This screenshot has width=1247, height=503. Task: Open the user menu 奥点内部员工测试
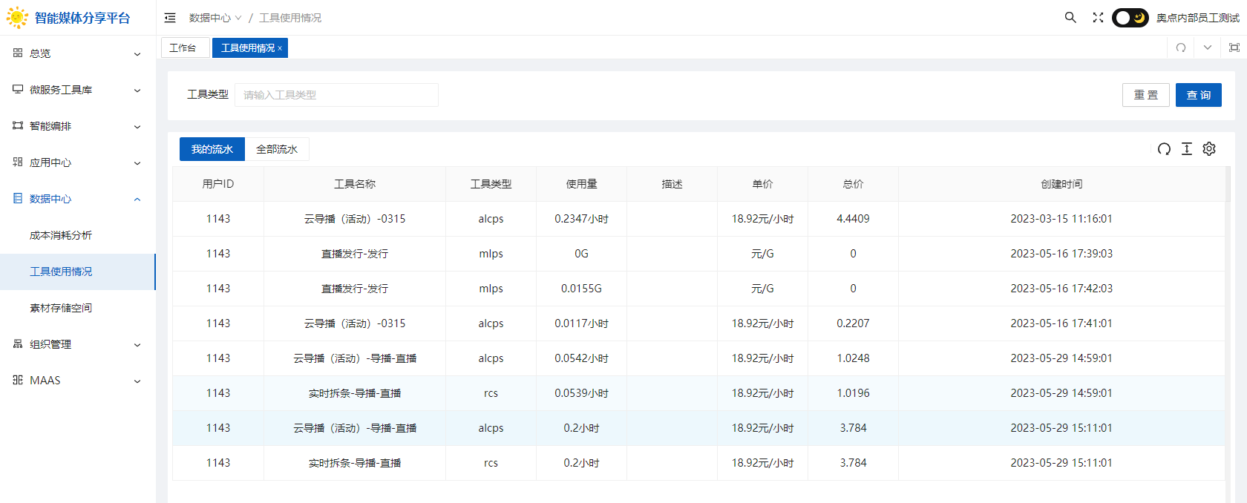[1197, 18]
